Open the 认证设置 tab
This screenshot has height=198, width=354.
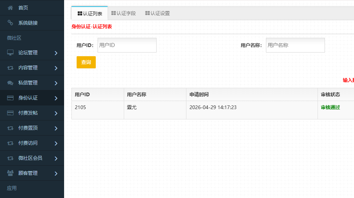pos(157,13)
